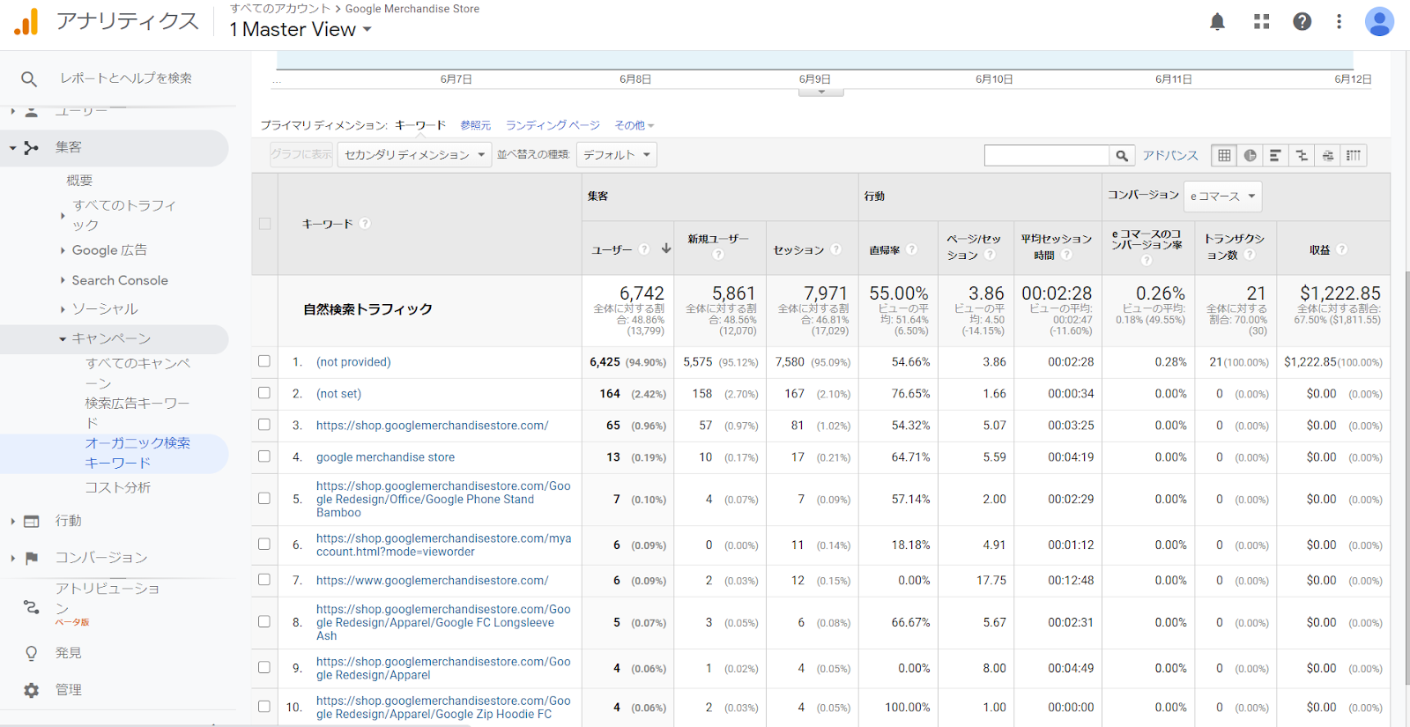Click the 直帰率 column help icon

912,249
